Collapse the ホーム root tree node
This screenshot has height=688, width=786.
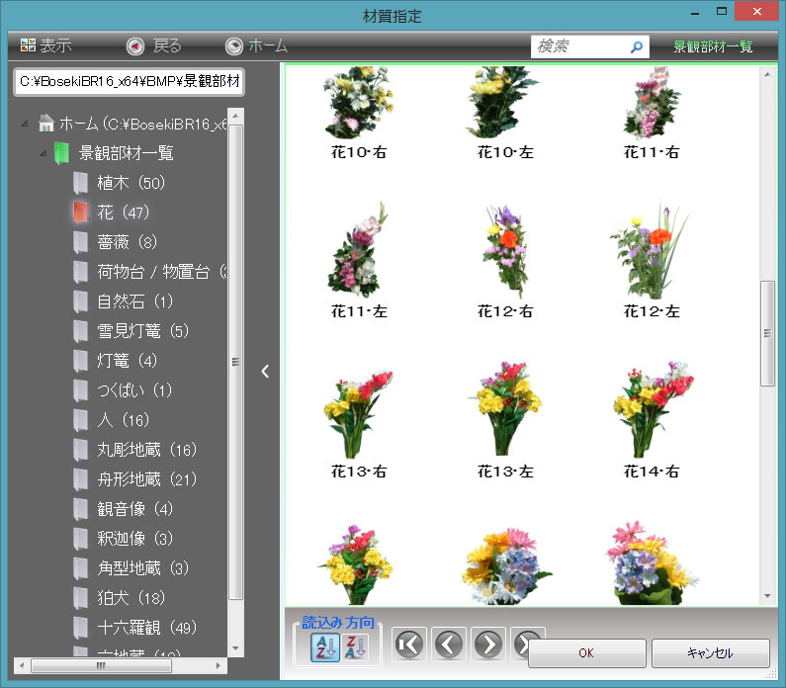25,125
